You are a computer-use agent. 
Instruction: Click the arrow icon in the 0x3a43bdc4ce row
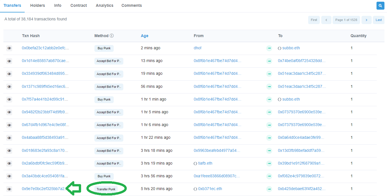pos(269,176)
